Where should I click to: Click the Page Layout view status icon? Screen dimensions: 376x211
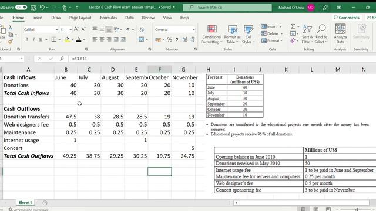coord(316,209)
